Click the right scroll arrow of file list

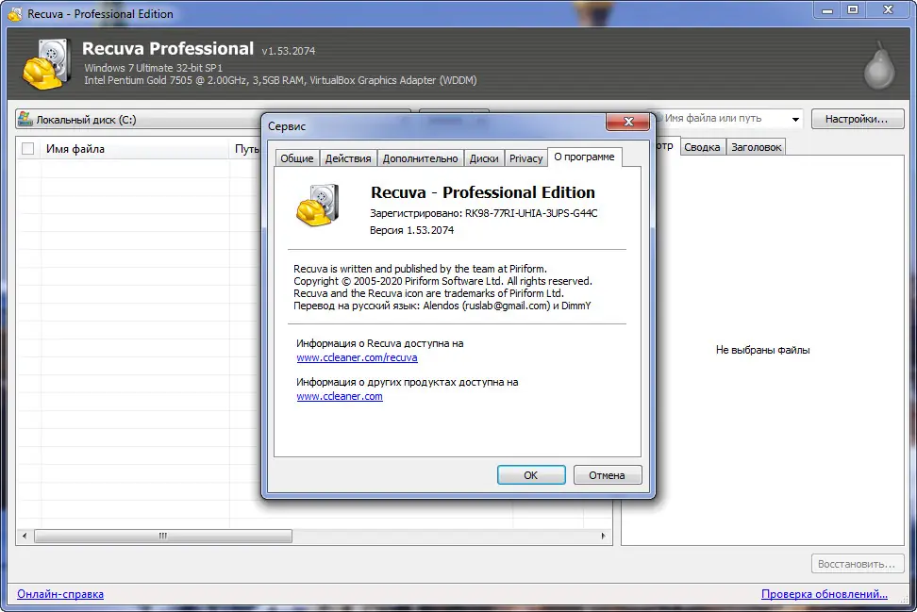tap(604, 536)
